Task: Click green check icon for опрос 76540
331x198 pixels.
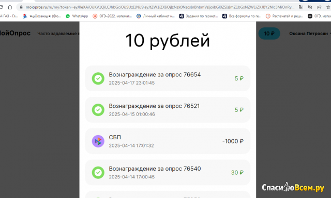Action: [98, 173]
